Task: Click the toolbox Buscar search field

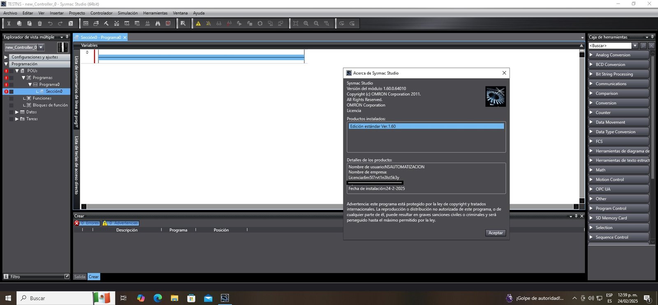Action: tap(610, 46)
